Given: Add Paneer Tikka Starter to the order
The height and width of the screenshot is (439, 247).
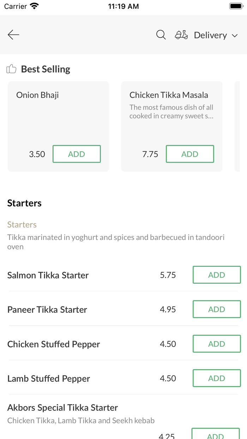Looking at the screenshot, I should 217,309.
